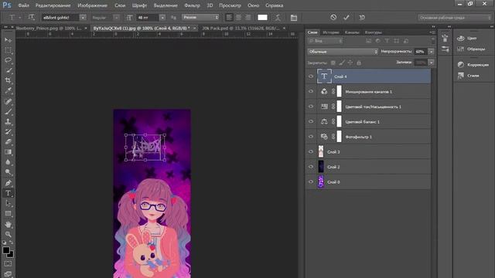495x278 pixels.
Task: Open the font family dropdown
Action: pyautogui.click(x=83, y=18)
